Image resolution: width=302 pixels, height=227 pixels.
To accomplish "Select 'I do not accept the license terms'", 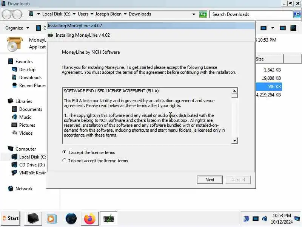I will click(64, 160).
